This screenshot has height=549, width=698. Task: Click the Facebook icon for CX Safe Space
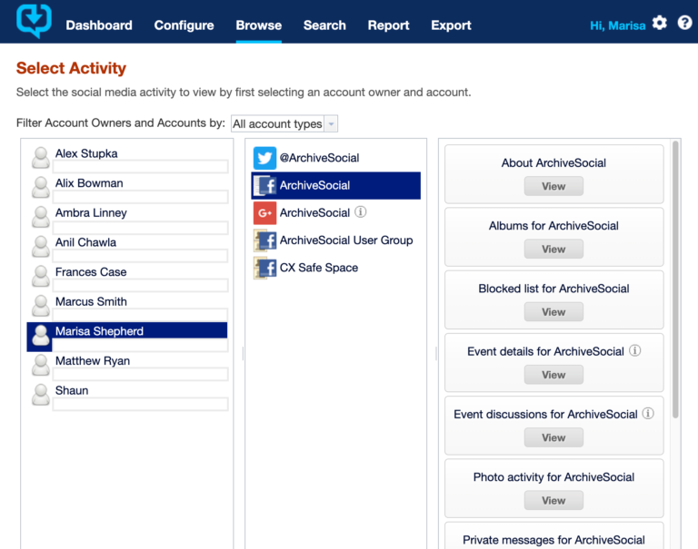[264, 268]
